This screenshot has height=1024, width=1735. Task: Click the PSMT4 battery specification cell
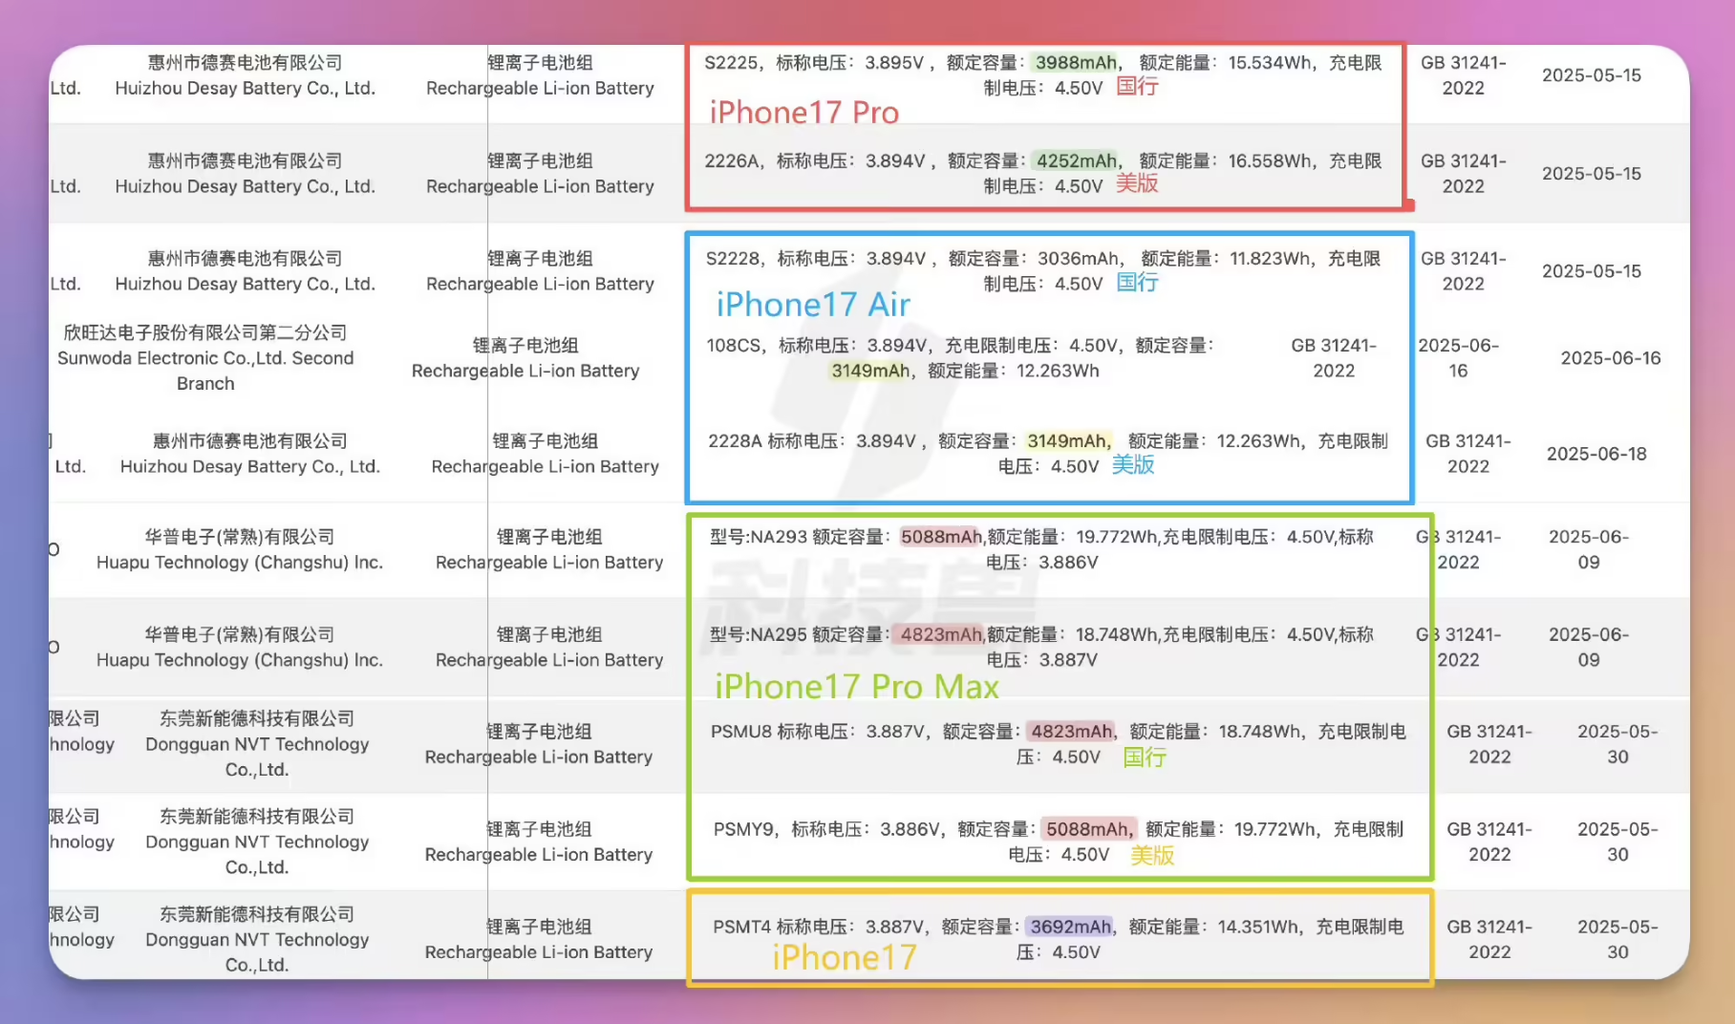[1058, 939]
